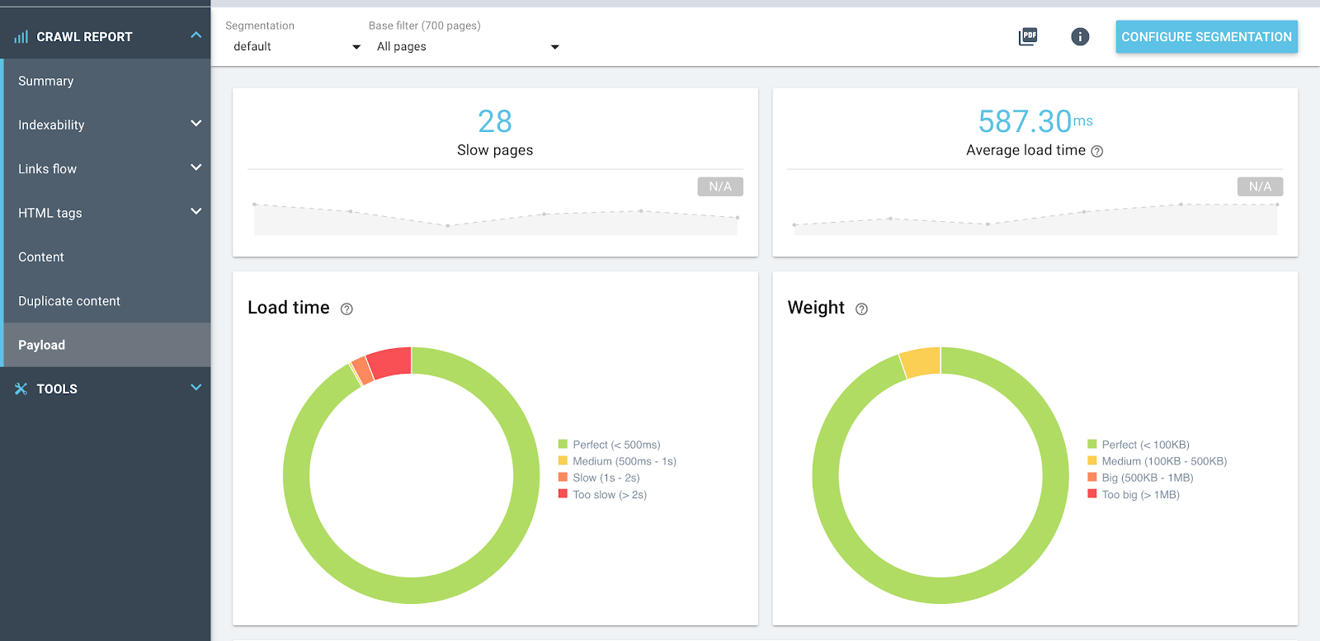Click the yellow Medium weight donut segment

[922, 362]
